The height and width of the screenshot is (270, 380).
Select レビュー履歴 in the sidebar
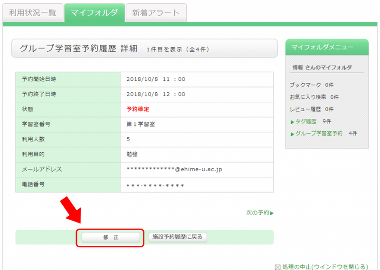[x=305, y=109]
